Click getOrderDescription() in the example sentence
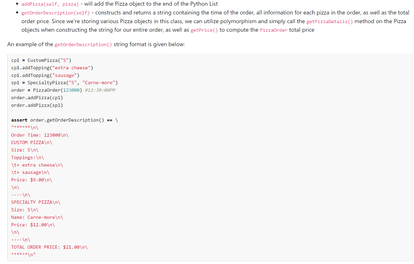 pyautogui.click(x=83, y=45)
